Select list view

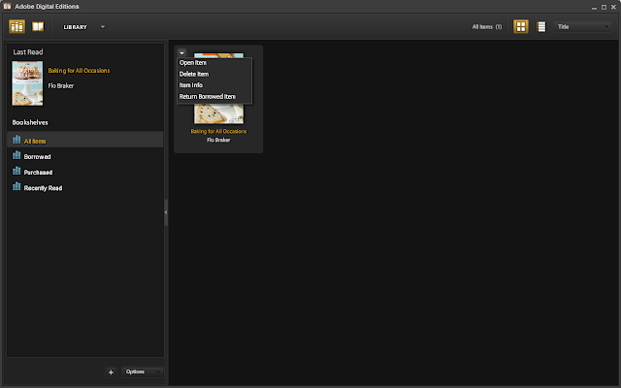541,26
